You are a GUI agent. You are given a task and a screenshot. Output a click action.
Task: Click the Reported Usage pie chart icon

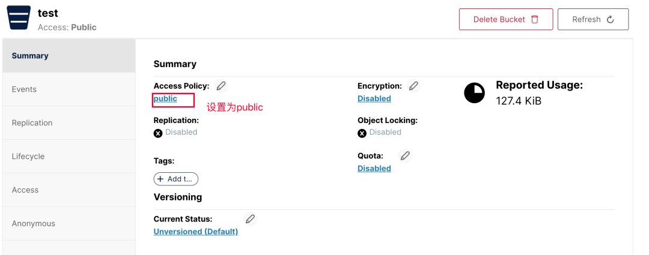click(474, 93)
